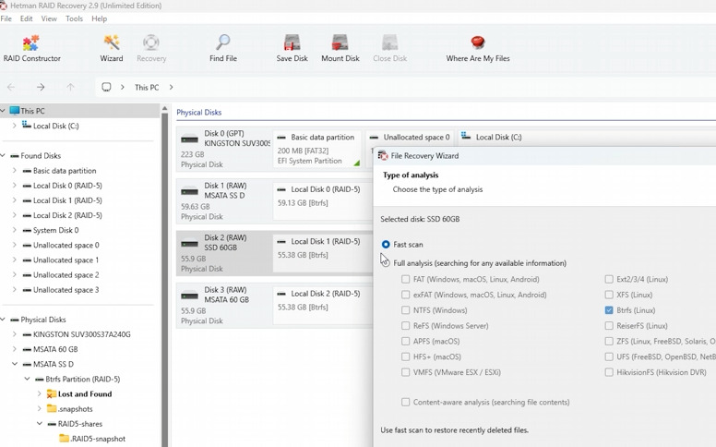Select Disk 0 (GPT) KINGSTON drive tile

point(224,149)
